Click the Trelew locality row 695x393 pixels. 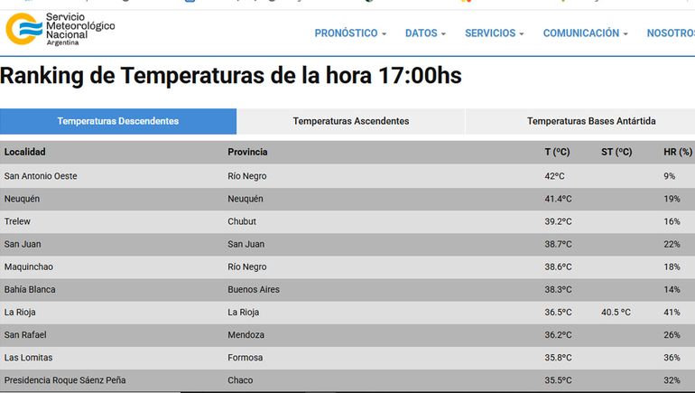tap(18, 221)
